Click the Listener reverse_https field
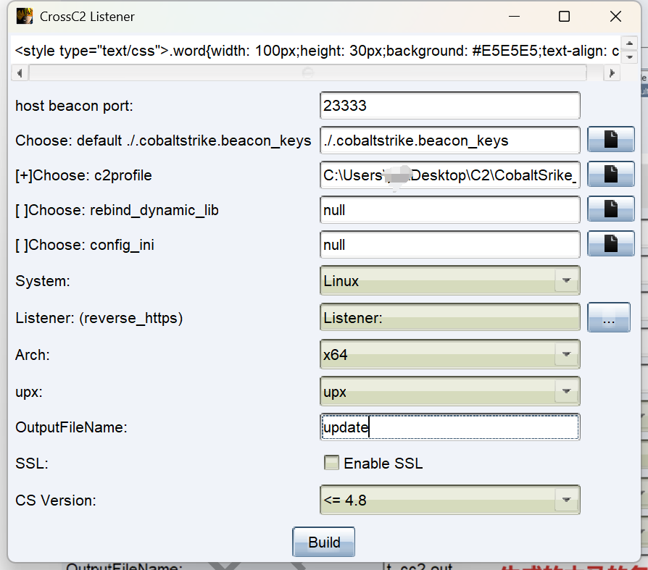Screen dimensions: 648x570 [450, 317]
